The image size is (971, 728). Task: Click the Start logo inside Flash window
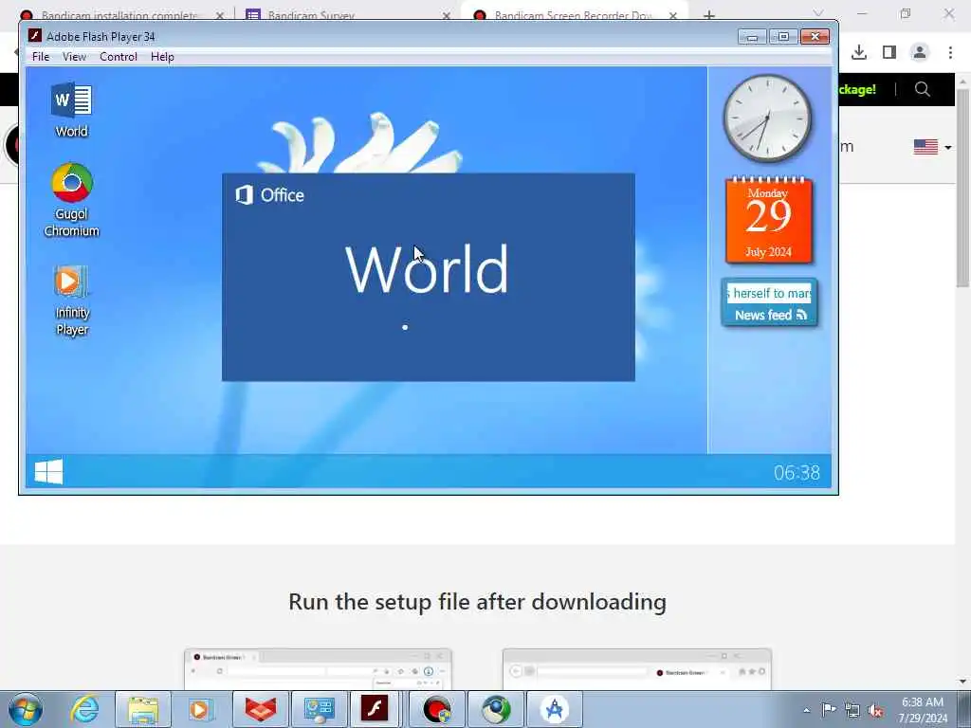point(48,472)
